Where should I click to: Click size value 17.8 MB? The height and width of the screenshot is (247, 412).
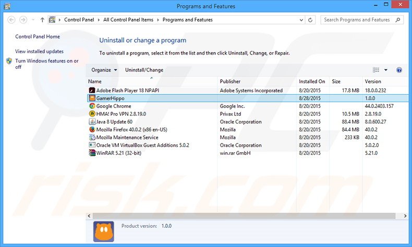point(350,90)
